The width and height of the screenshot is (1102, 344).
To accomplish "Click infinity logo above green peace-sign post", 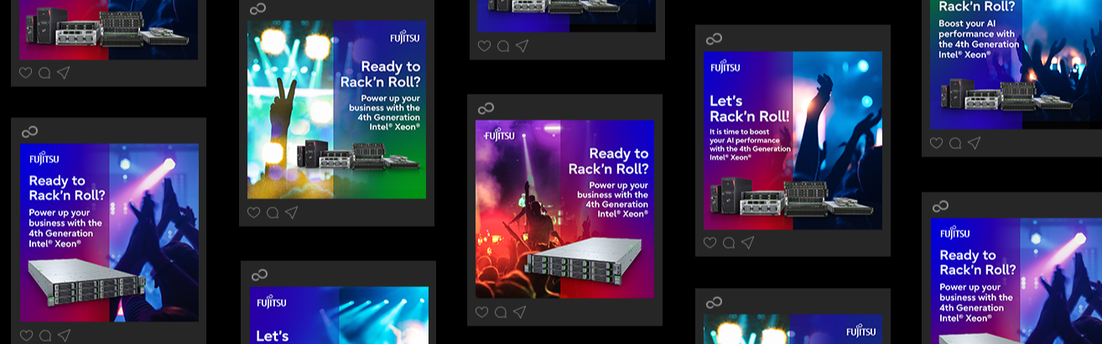I will coord(257,8).
